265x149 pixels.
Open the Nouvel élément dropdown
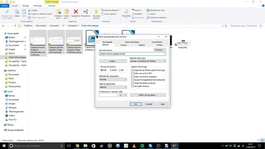[111, 10]
